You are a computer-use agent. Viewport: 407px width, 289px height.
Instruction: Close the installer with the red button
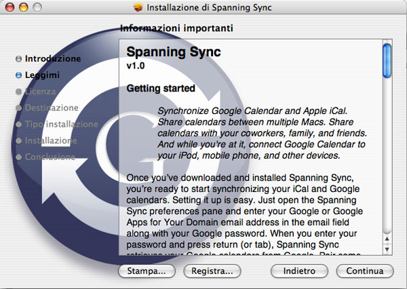point(10,7)
